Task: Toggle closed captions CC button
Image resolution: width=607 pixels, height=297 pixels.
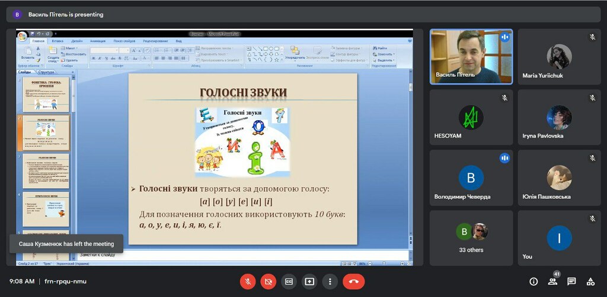Action: (x=289, y=282)
